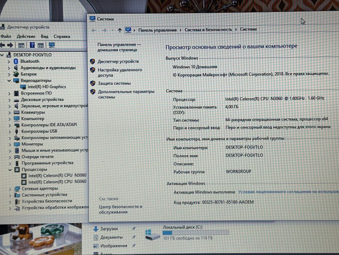Image resolution: width=339 pixels, height=255 pixels.
Task: Select Контроллеры USB icon
Action: coord(17,132)
